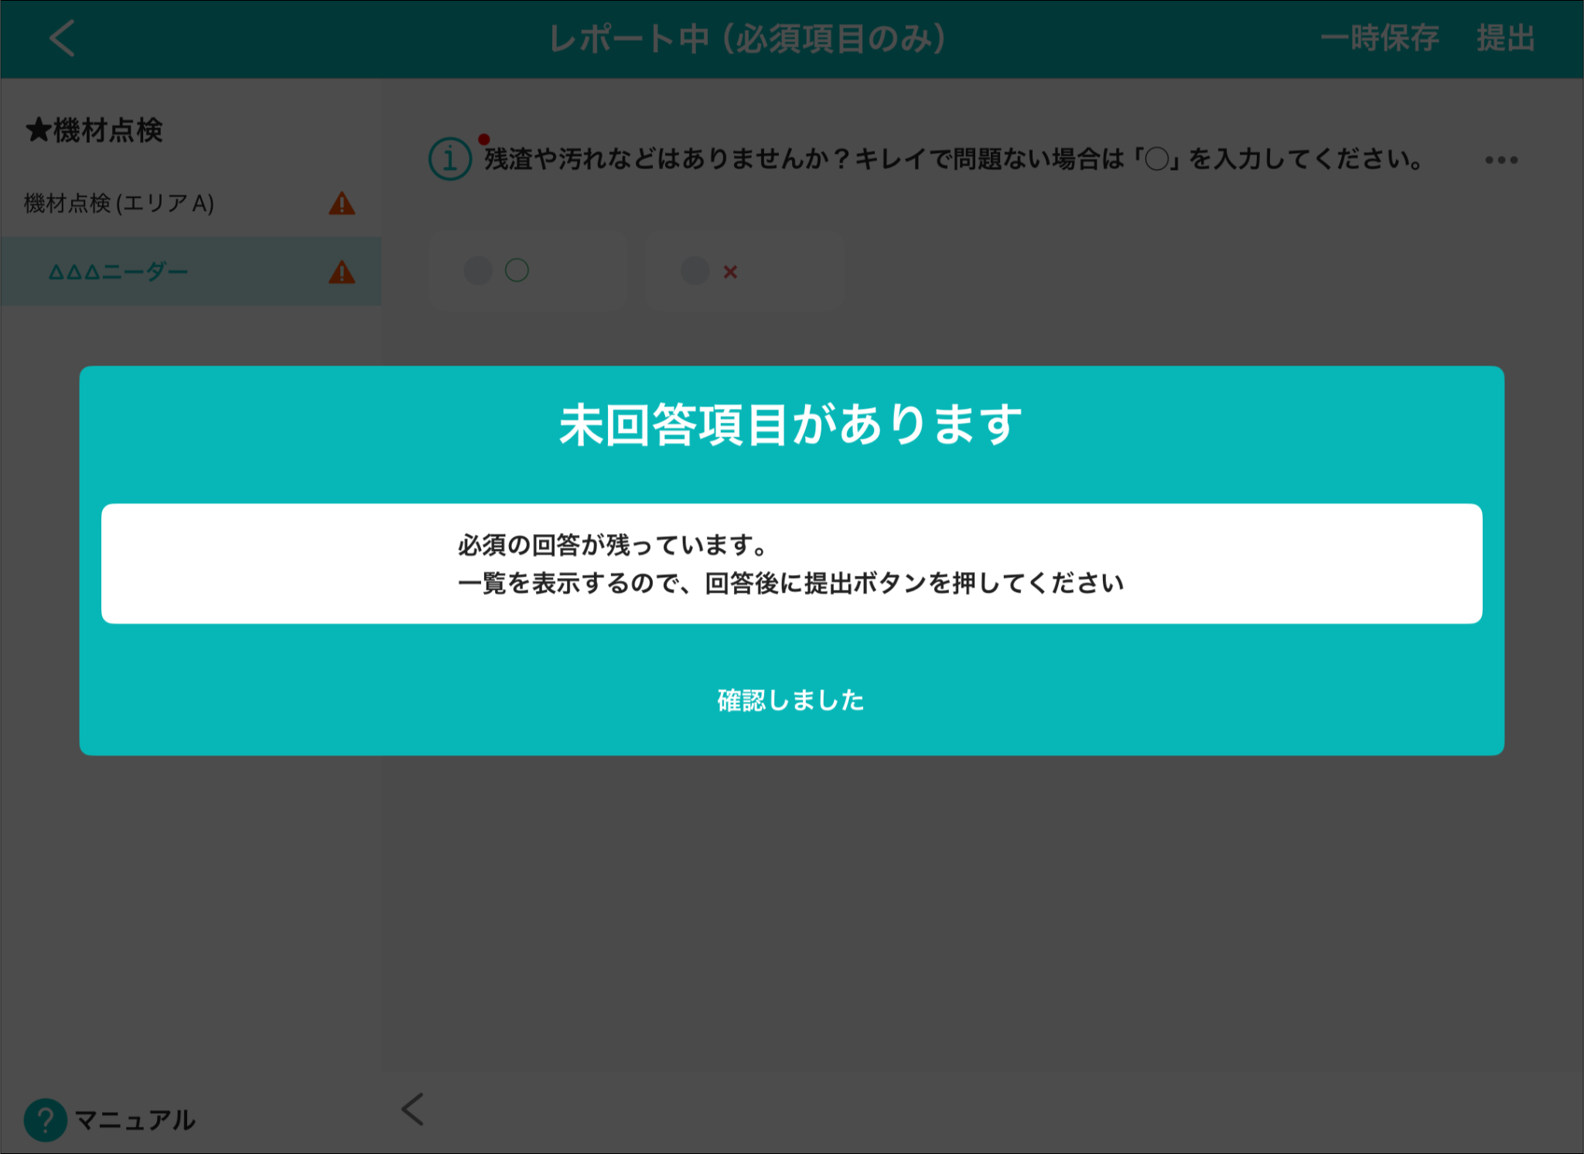Collapse sidebar with bottom chevron arrow

(x=412, y=1109)
